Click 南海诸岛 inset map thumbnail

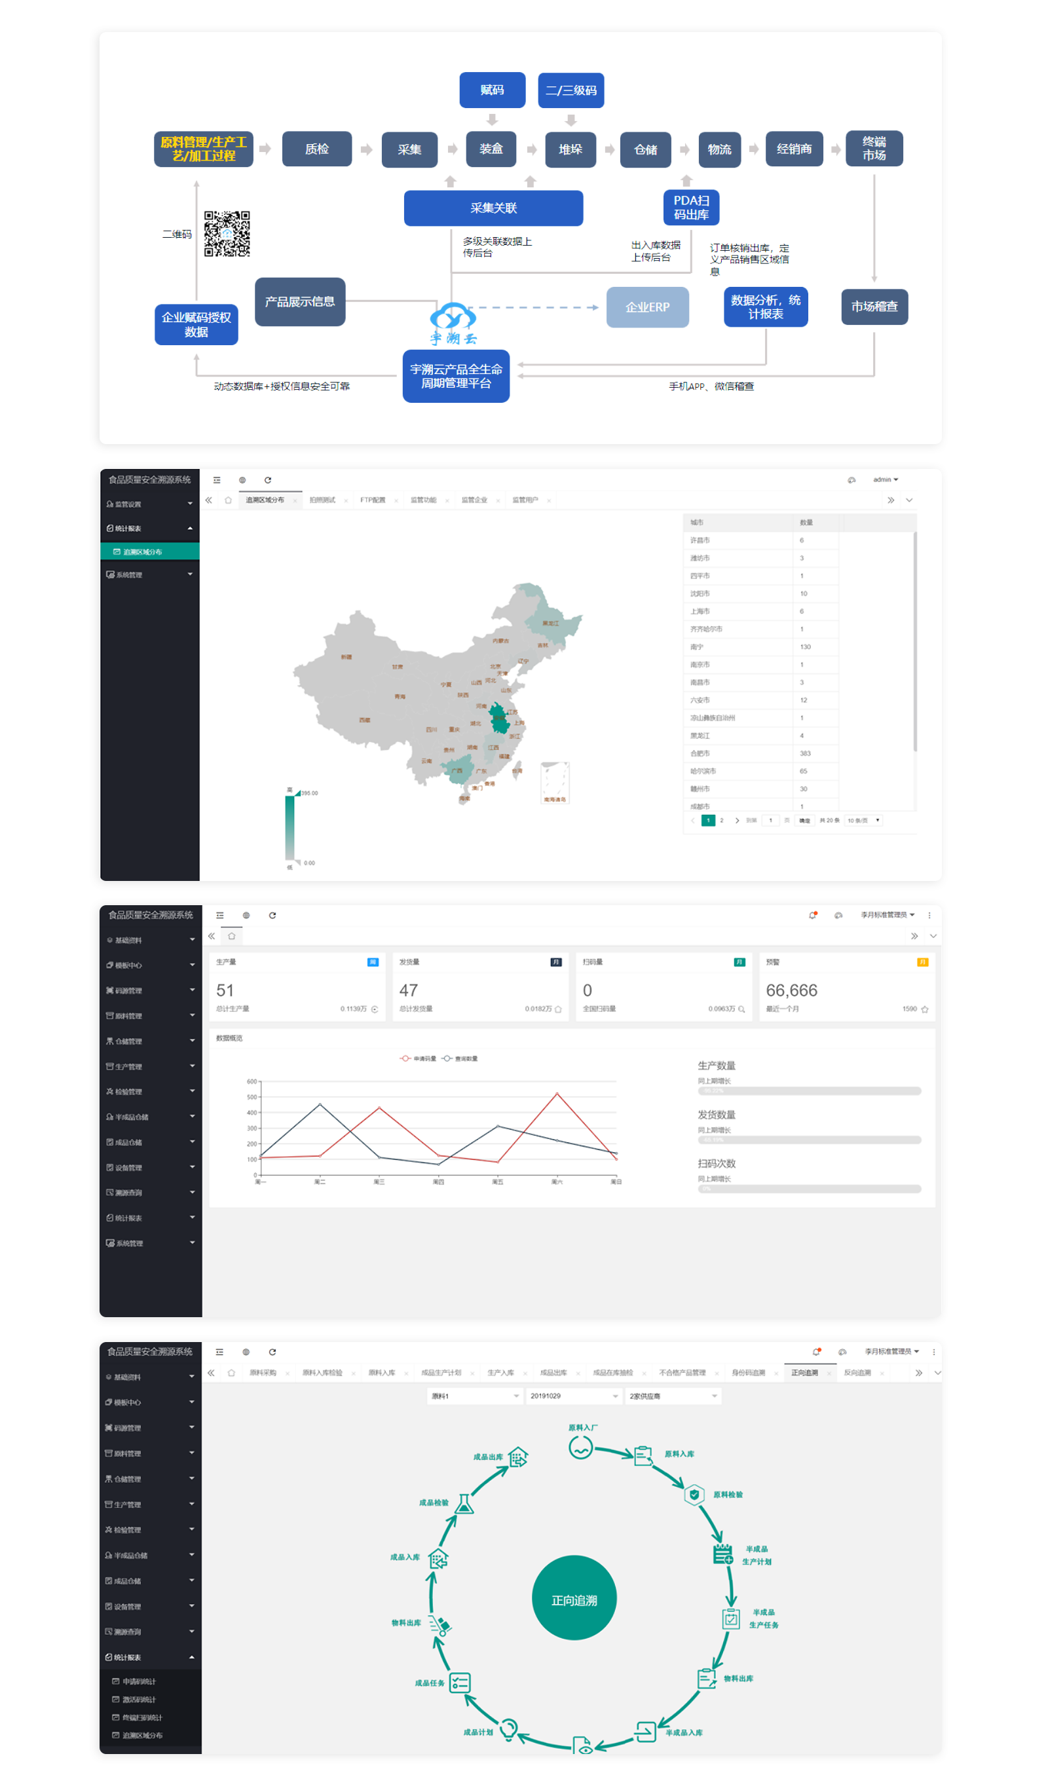554,782
